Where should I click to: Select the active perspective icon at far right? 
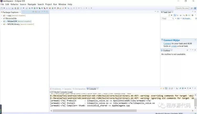pyautogui.click(x=195, y=8)
